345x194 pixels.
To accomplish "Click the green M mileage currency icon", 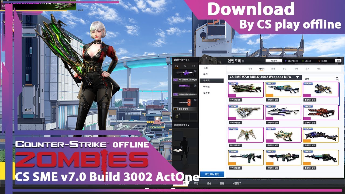I will (303, 61).
